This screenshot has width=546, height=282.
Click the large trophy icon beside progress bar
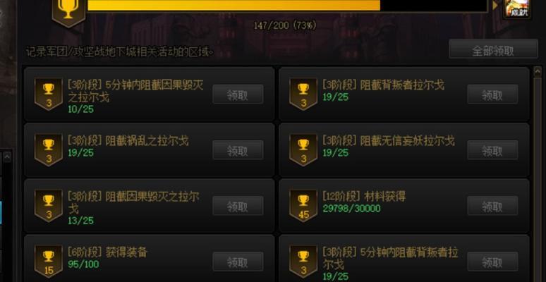coord(68,13)
